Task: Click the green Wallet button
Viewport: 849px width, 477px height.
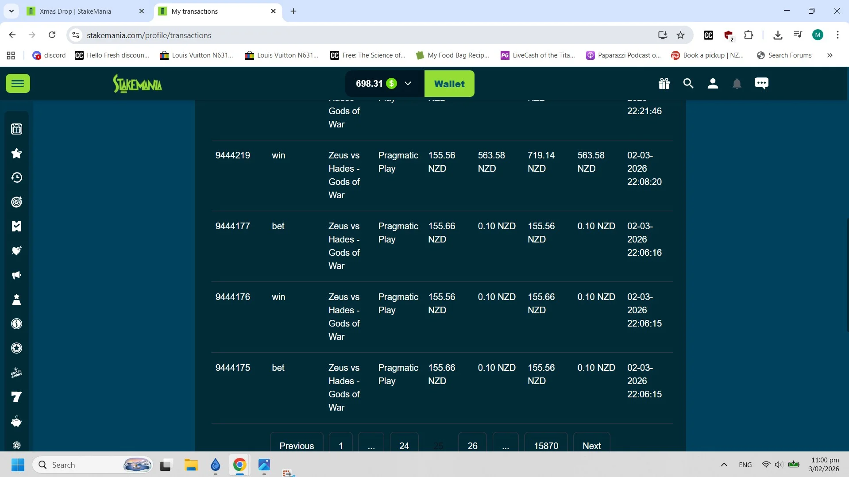Action: [x=449, y=84]
